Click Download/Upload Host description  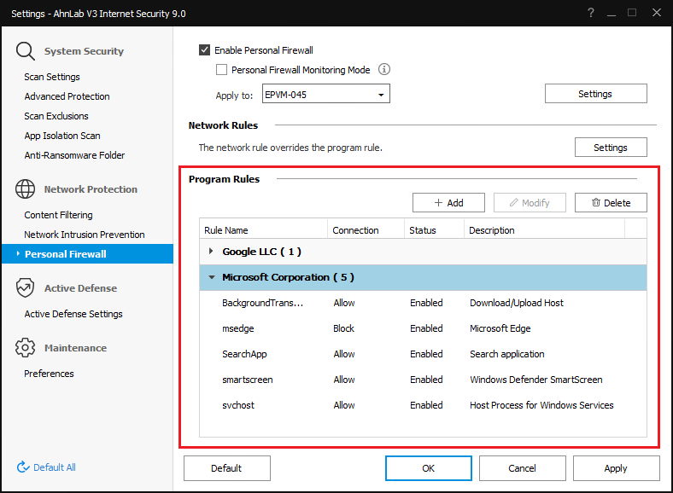point(517,303)
